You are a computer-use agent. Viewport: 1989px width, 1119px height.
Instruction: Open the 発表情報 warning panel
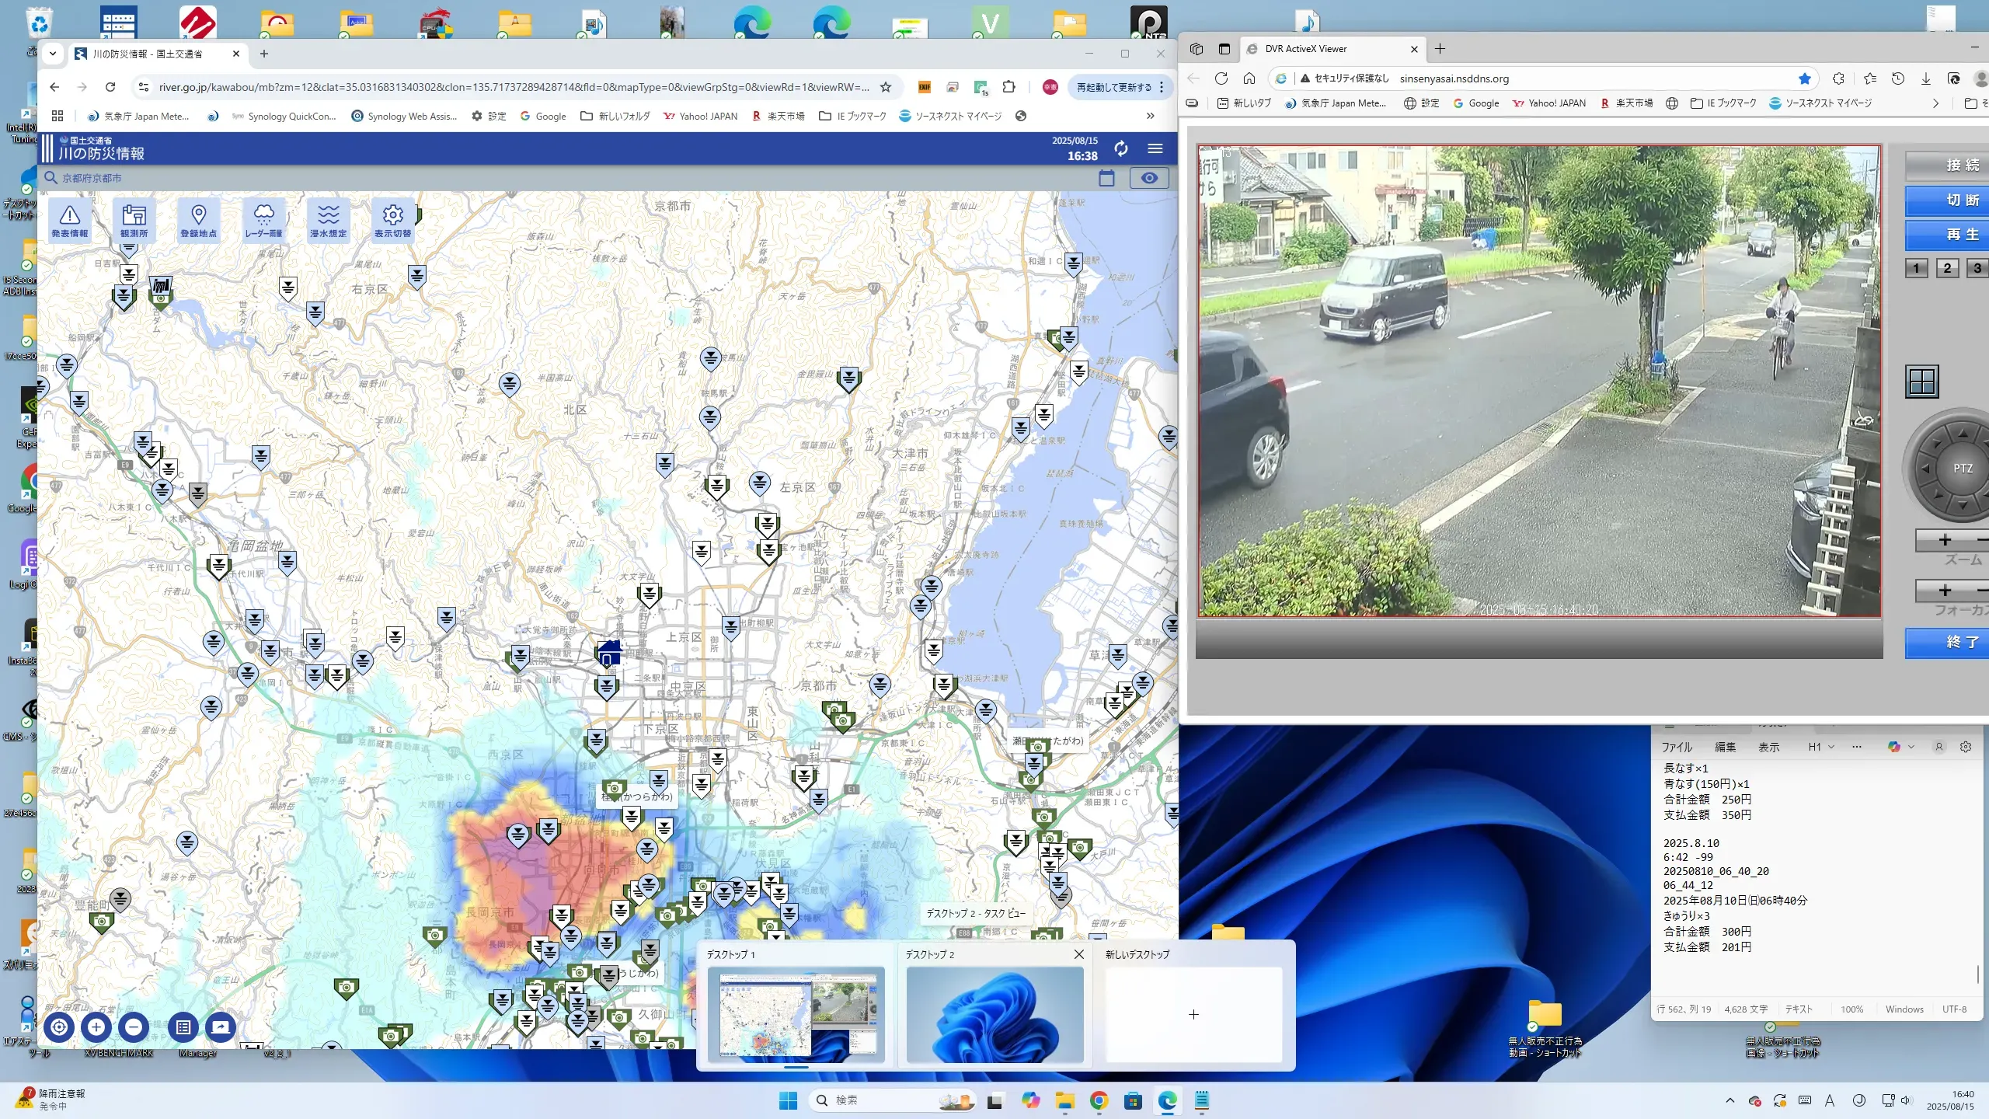[69, 220]
